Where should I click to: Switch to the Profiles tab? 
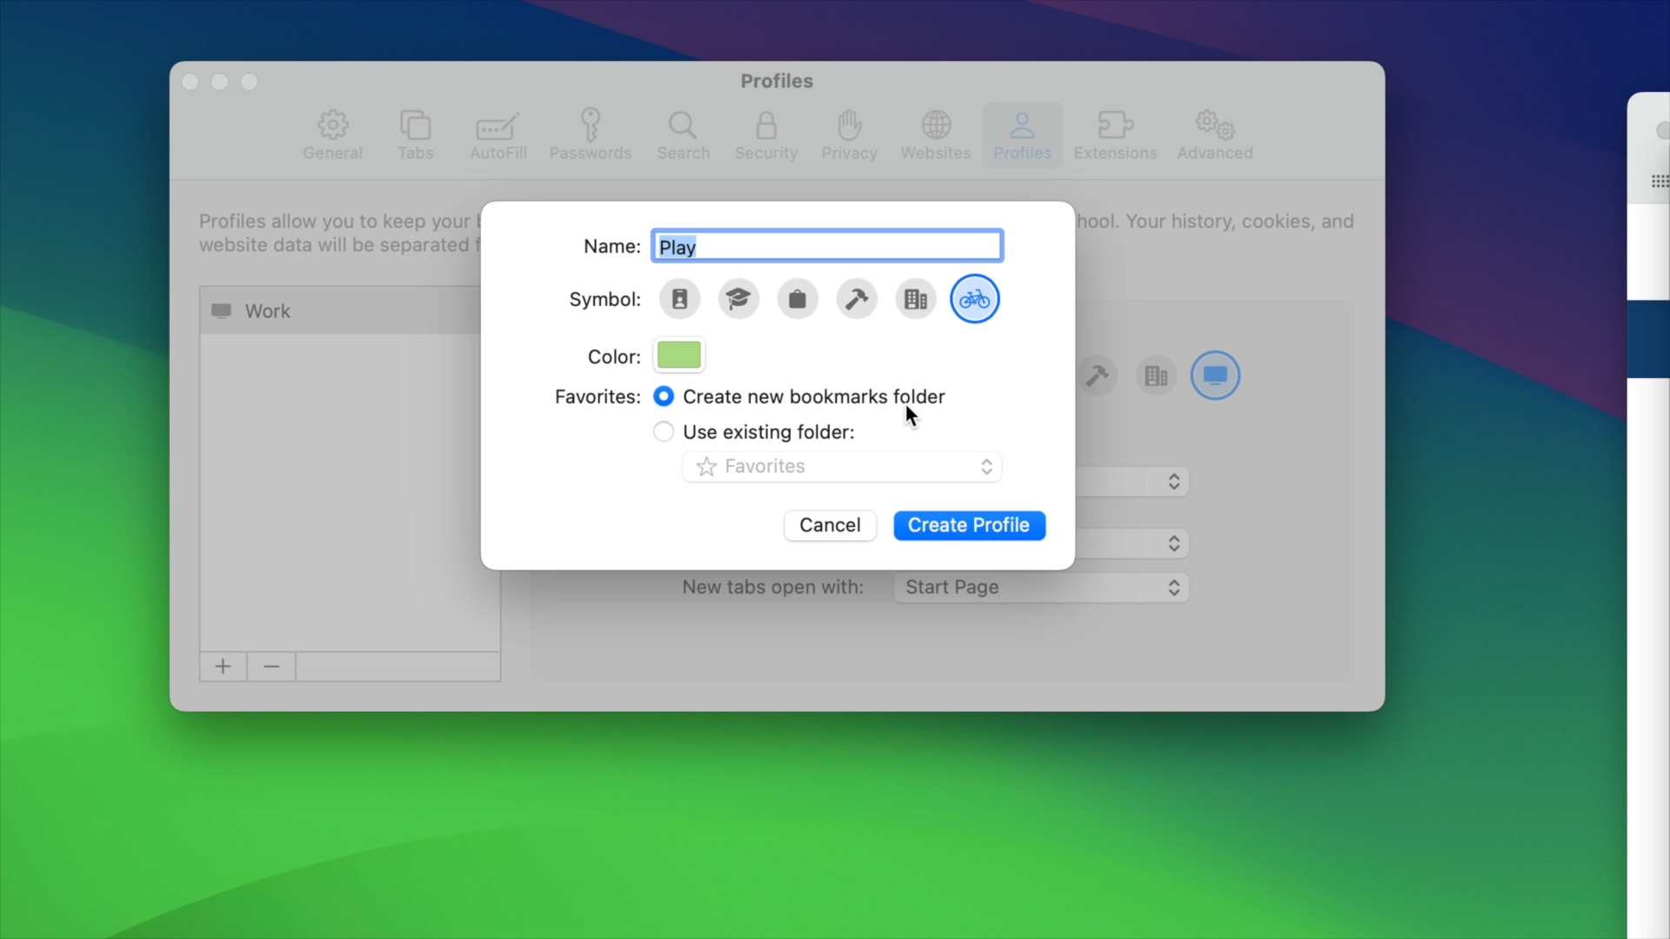[x=1021, y=135]
